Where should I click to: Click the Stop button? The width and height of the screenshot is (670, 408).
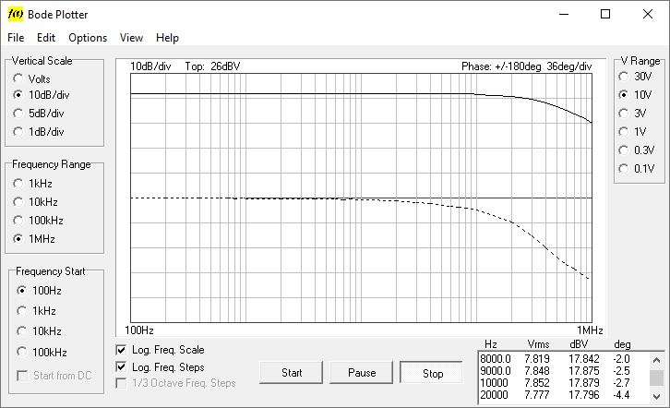(x=432, y=373)
